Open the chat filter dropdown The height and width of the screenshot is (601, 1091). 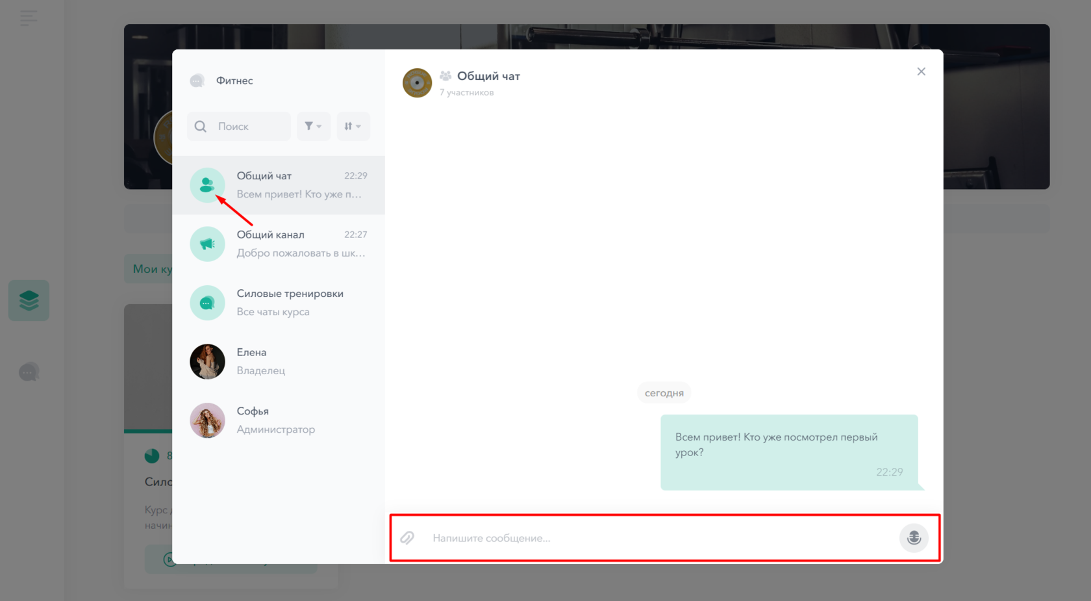[x=314, y=126]
